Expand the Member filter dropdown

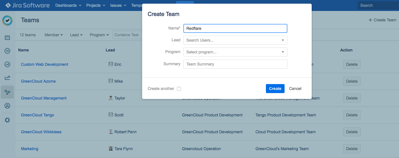click(x=54, y=35)
